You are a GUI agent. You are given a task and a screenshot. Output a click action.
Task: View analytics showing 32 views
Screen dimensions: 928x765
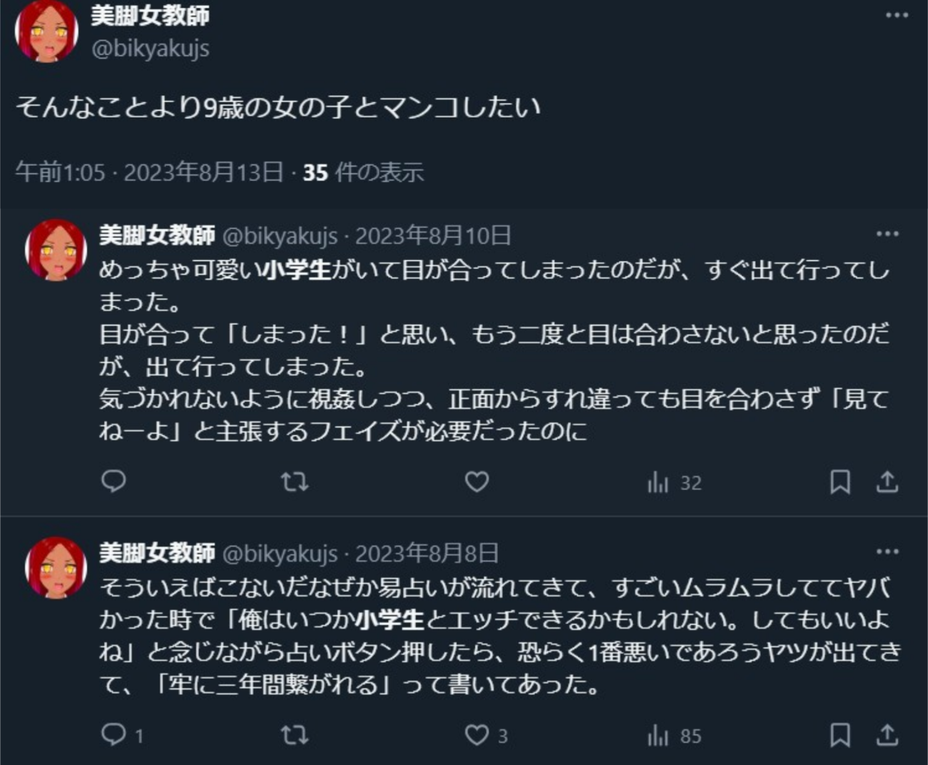[674, 483]
